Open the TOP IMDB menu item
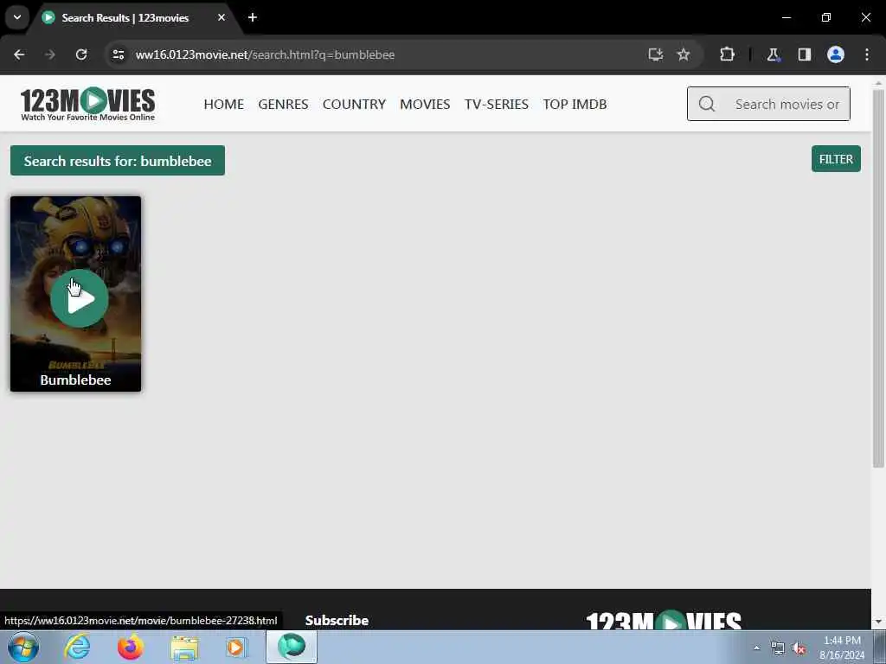This screenshot has width=886, height=664. click(575, 105)
